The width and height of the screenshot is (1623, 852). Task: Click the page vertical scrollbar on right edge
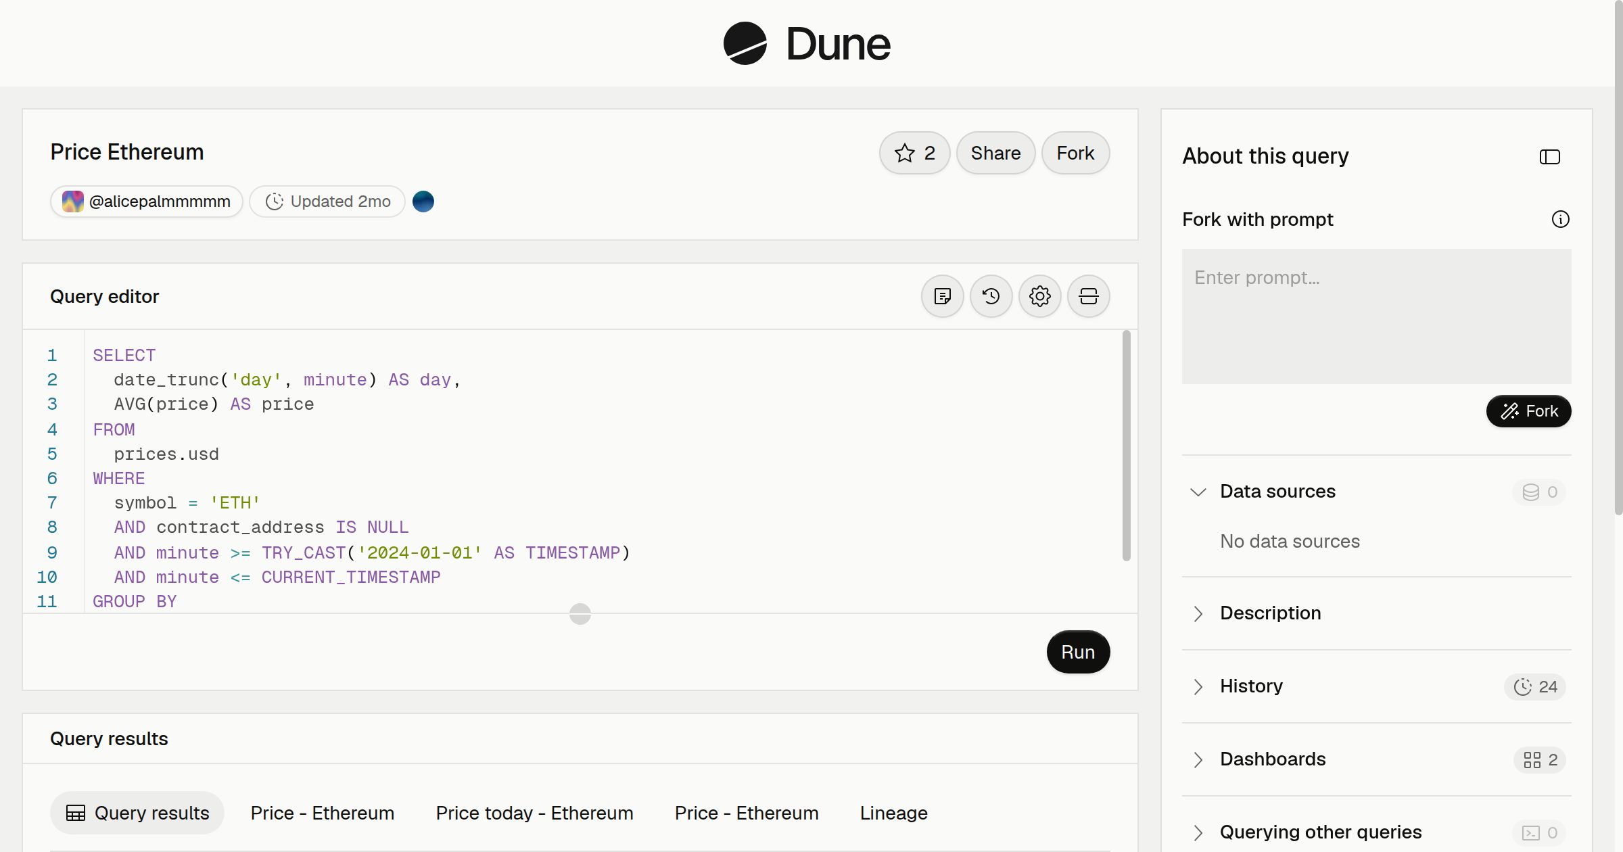(x=1618, y=257)
